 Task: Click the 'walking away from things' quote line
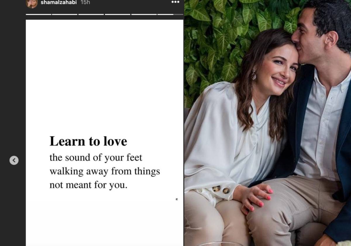(105, 172)
